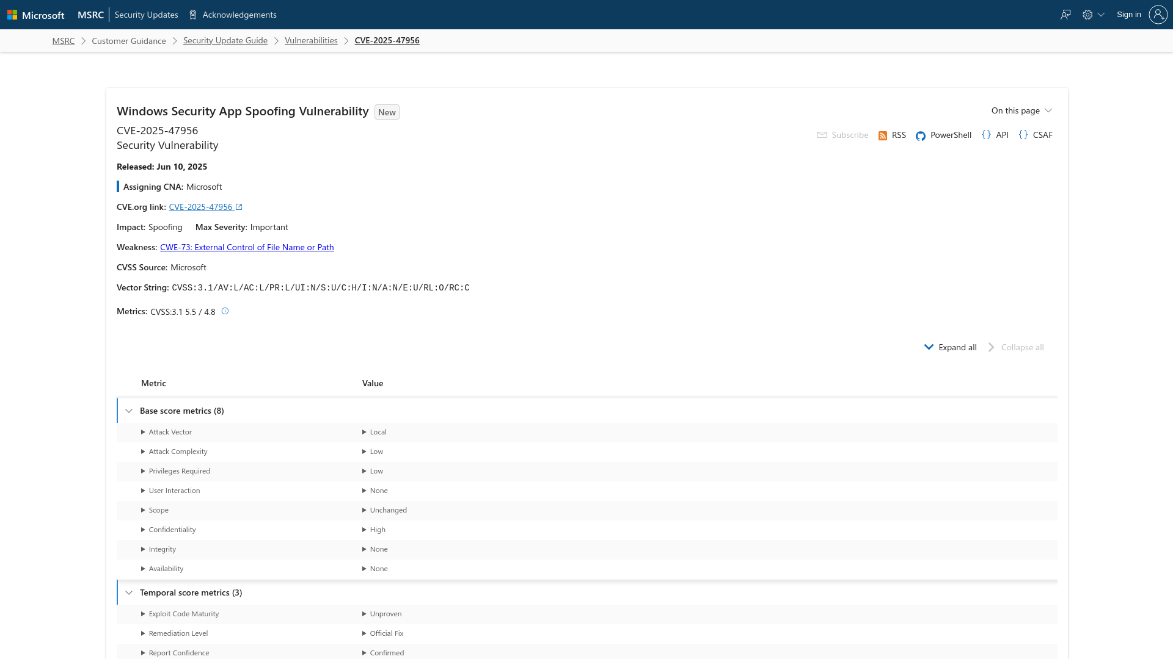Expand the Unproven value description
Image resolution: width=1173 pixels, height=659 pixels.
382,614
